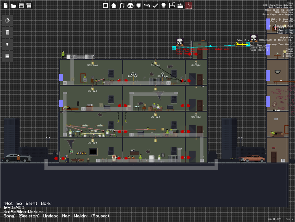
Task: Choose the house building category icon
Action: point(114,6)
